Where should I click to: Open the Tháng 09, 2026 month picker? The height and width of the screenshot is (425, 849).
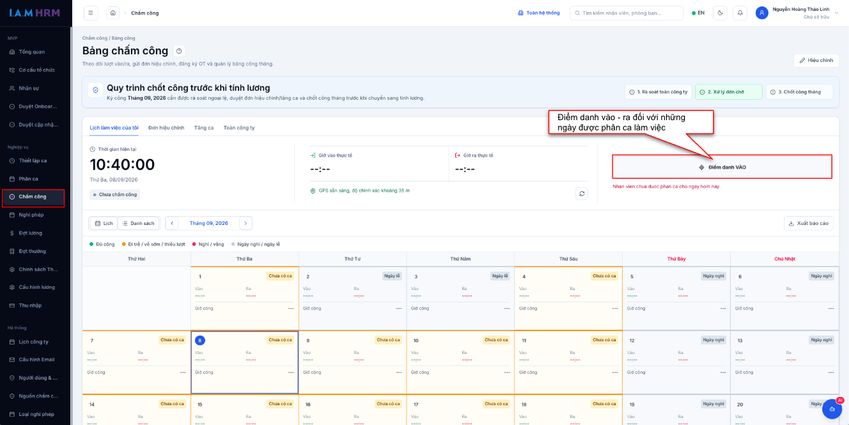click(x=209, y=223)
